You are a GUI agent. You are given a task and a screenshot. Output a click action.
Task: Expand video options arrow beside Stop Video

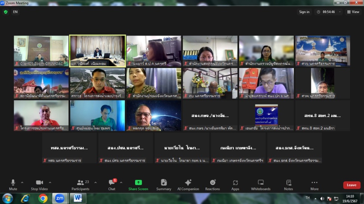tap(50, 182)
